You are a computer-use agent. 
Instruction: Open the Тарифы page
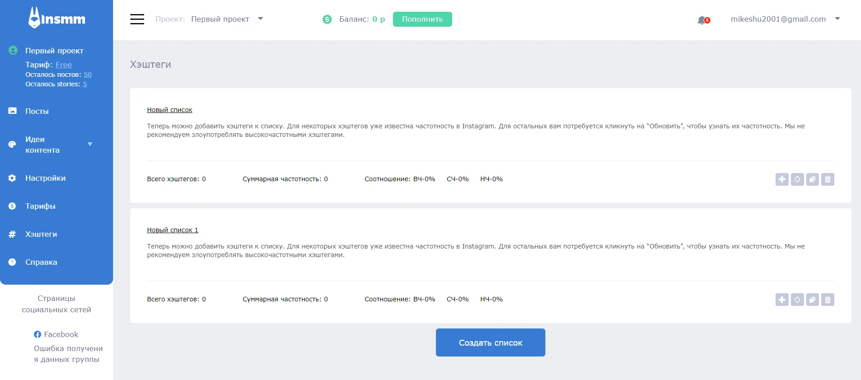click(40, 206)
